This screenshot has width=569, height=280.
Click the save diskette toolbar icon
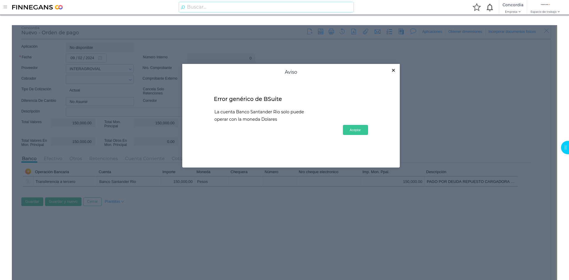pyautogui.click(x=321, y=32)
